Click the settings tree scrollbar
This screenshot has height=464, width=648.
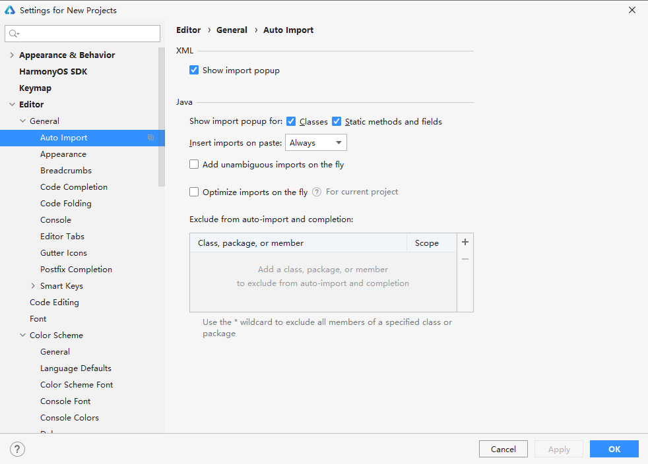(161, 117)
